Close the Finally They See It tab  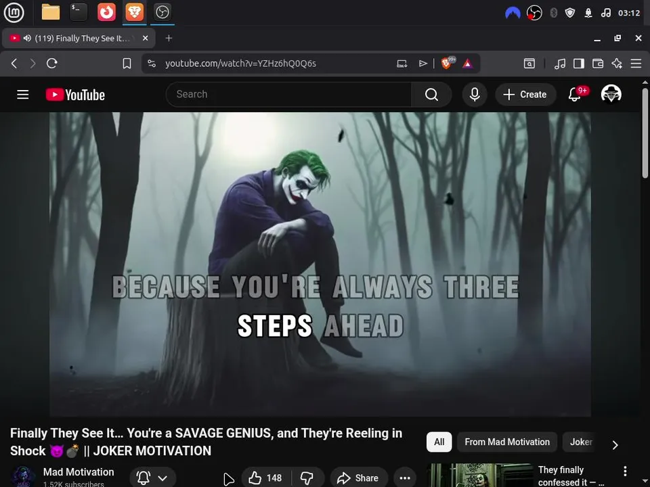[x=145, y=38]
